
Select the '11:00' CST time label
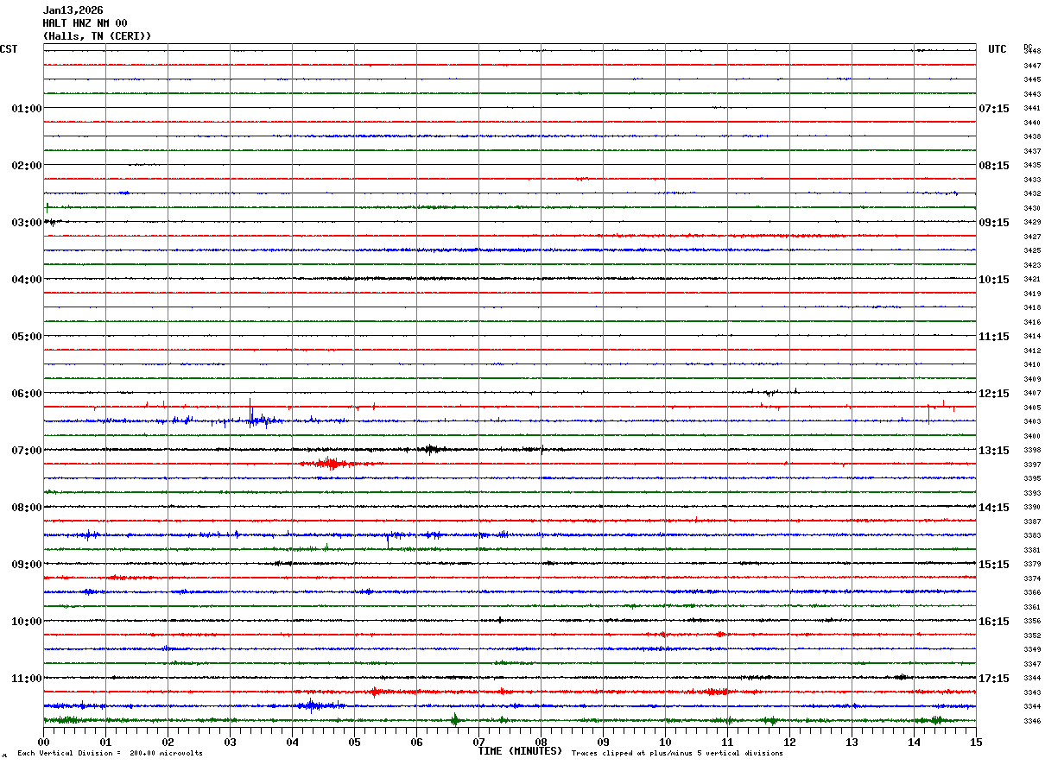(x=27, y=679)
